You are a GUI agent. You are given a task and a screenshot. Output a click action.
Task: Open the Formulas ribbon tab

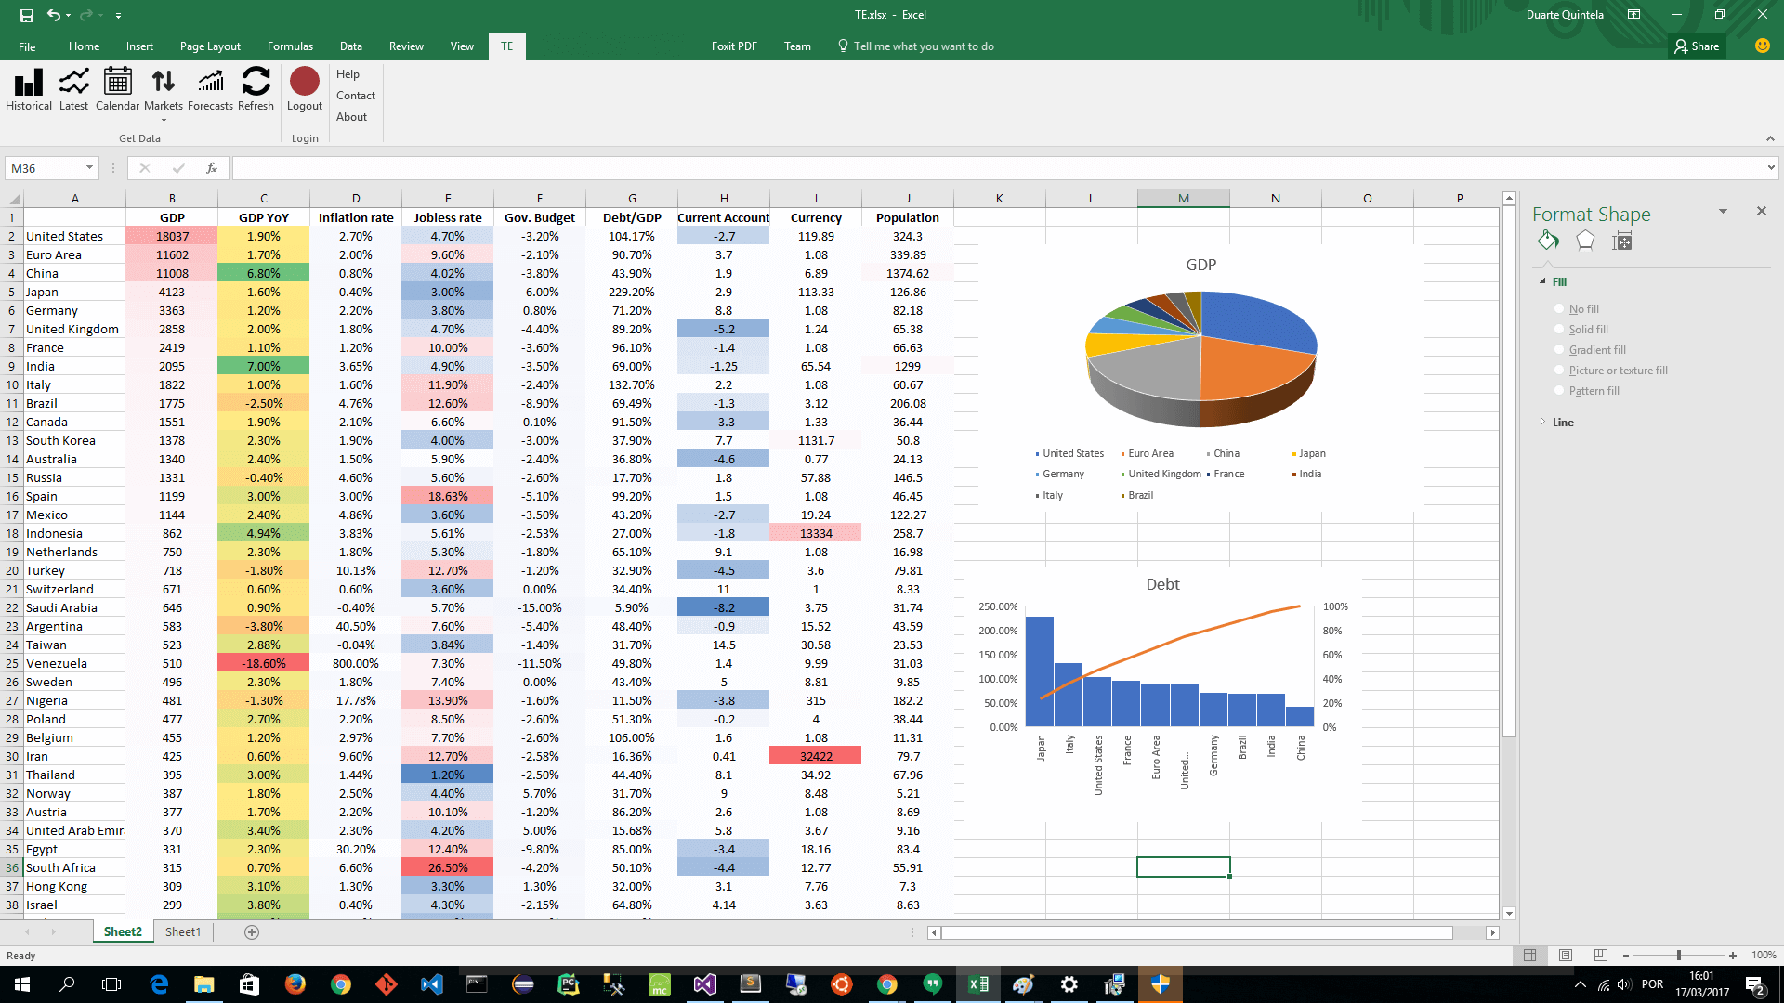290,46
